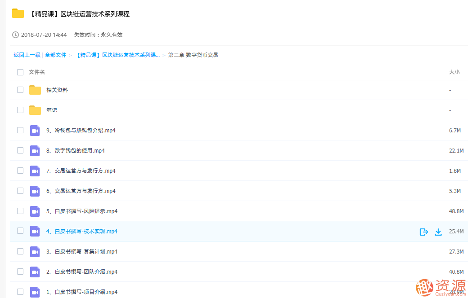
Task: Click 全部文件 breadcrumb link
Action: (x=55, y=55)
